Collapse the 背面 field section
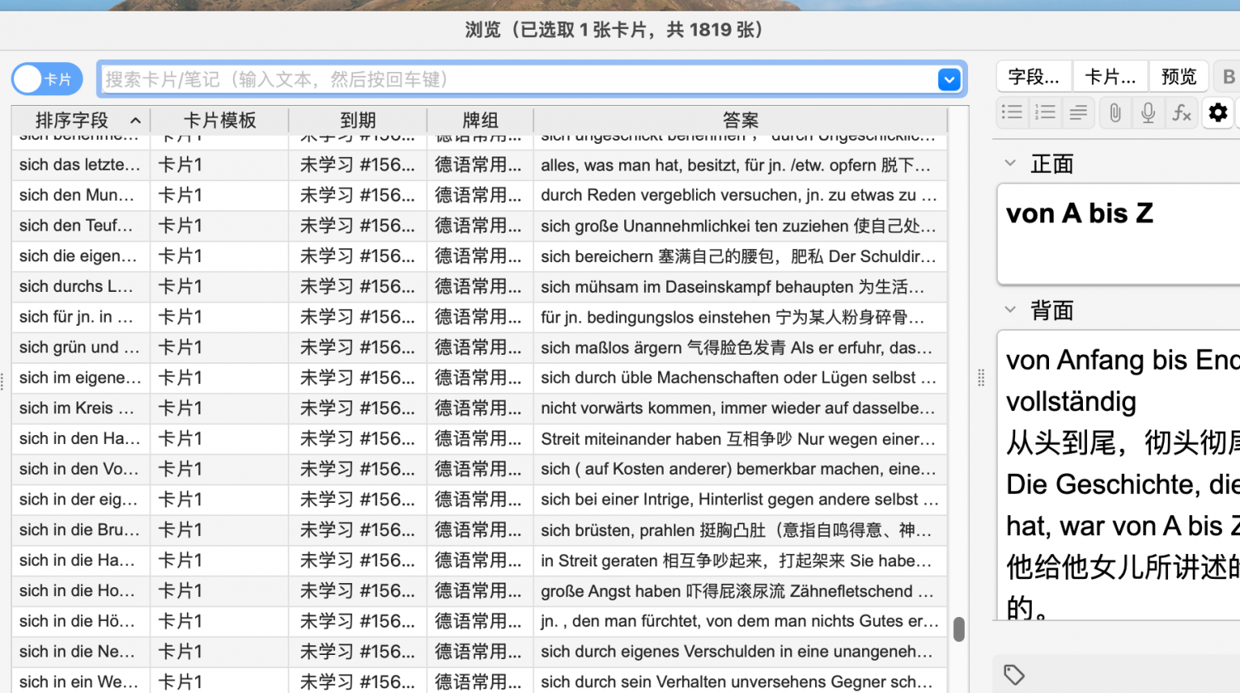Image resolution: width=1240 pixels, height=693 pixels. [1010, 310]
